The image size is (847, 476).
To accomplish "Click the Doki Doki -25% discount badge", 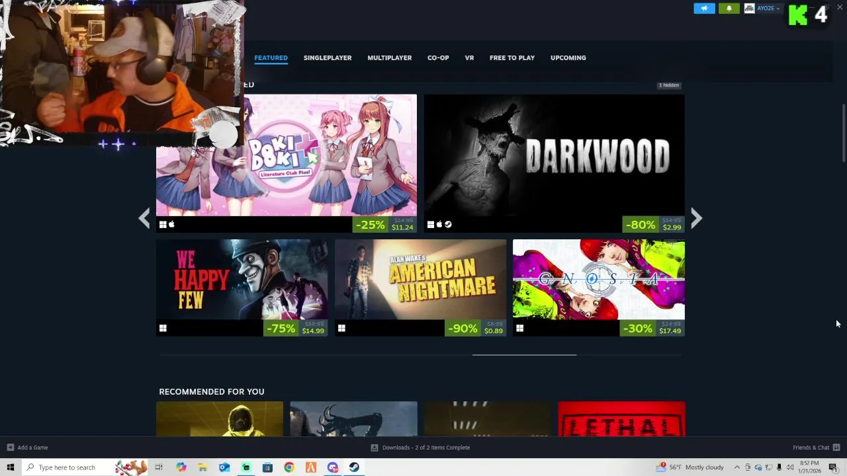I will (x=370, y=225).
